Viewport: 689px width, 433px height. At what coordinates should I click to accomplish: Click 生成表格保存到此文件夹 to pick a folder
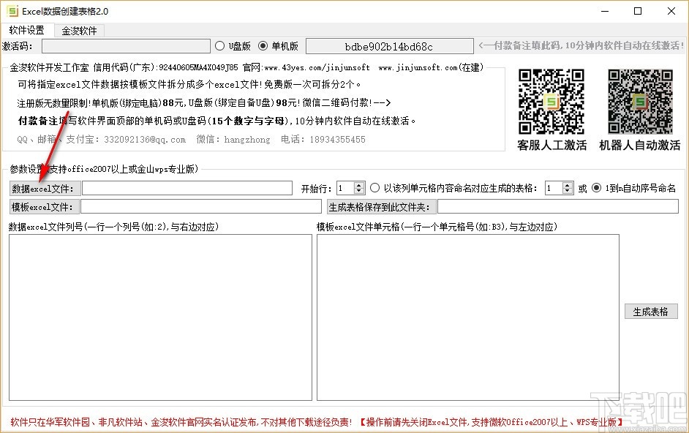pos(380,206)
